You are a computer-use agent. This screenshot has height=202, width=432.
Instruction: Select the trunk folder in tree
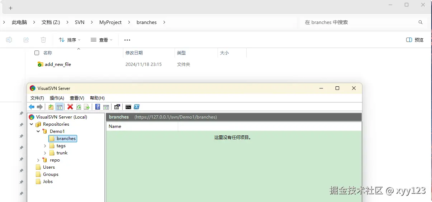62,153
